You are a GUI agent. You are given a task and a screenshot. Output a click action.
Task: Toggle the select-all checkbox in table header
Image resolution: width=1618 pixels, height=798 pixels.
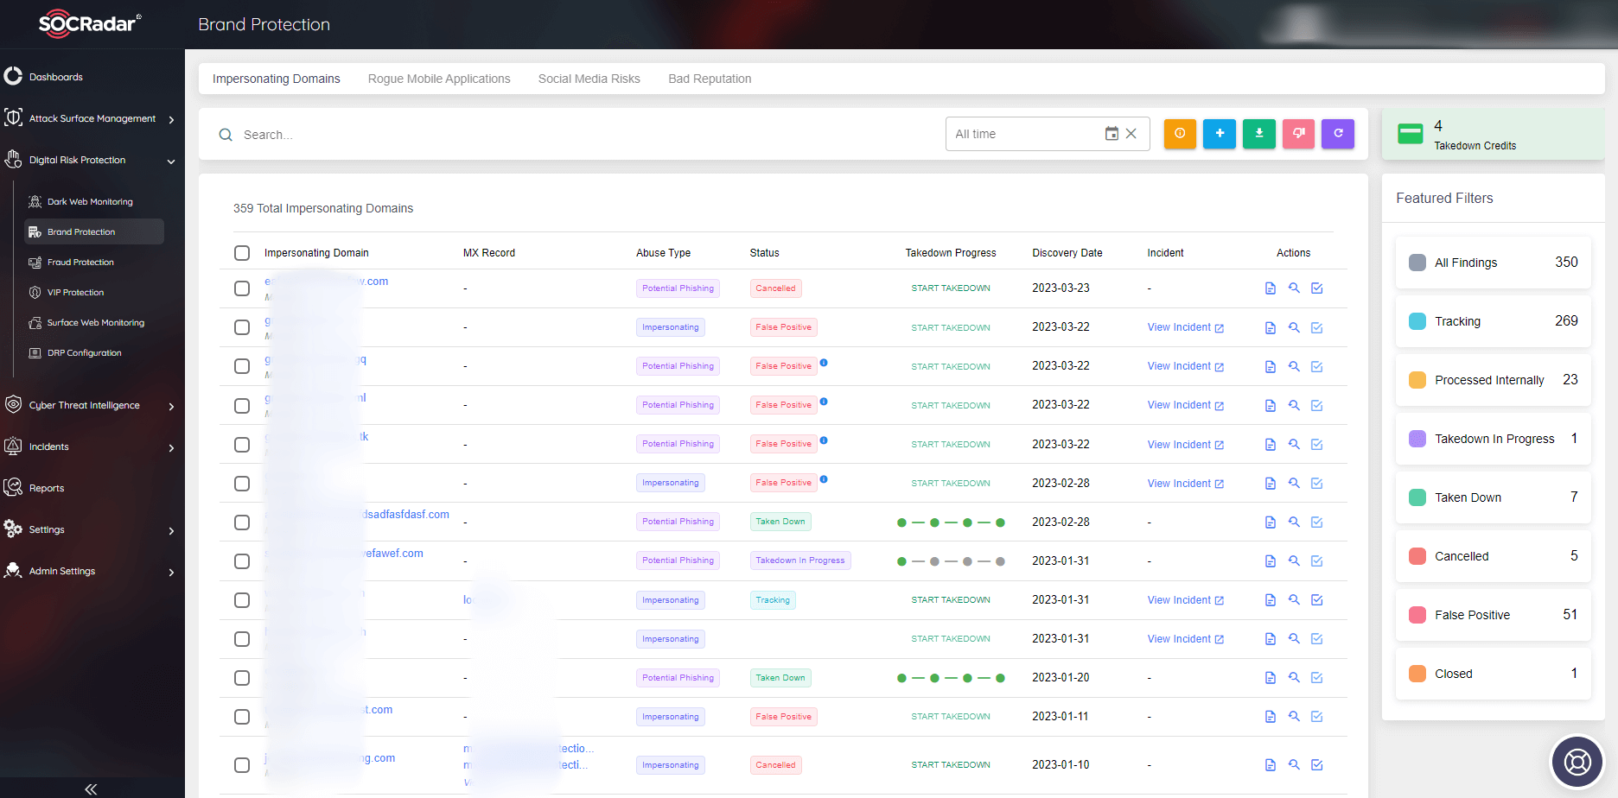[x=242, y=253]
